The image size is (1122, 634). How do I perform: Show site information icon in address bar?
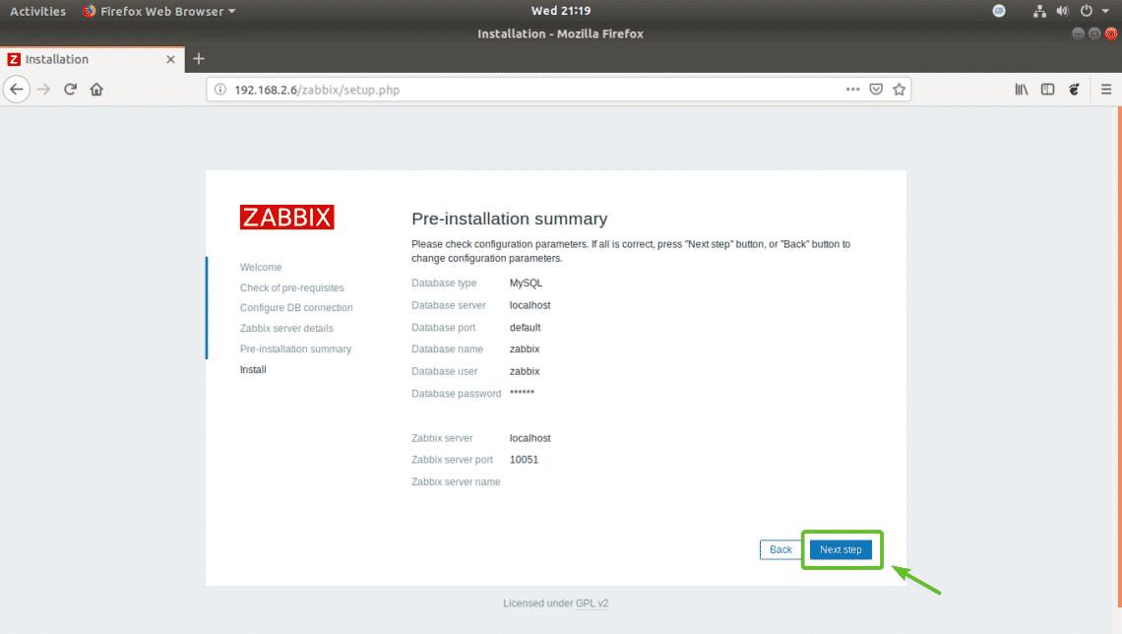click(220, 90)
